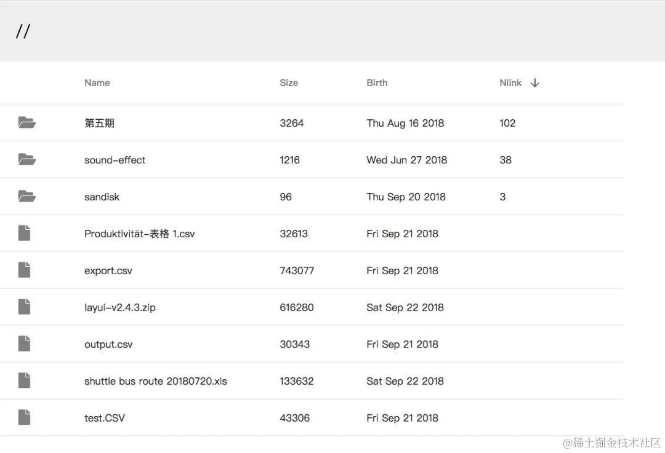Viewport: 665px width, 453px height.
Task: Click the Nlink column header label
Action: (x=510, y=83)
